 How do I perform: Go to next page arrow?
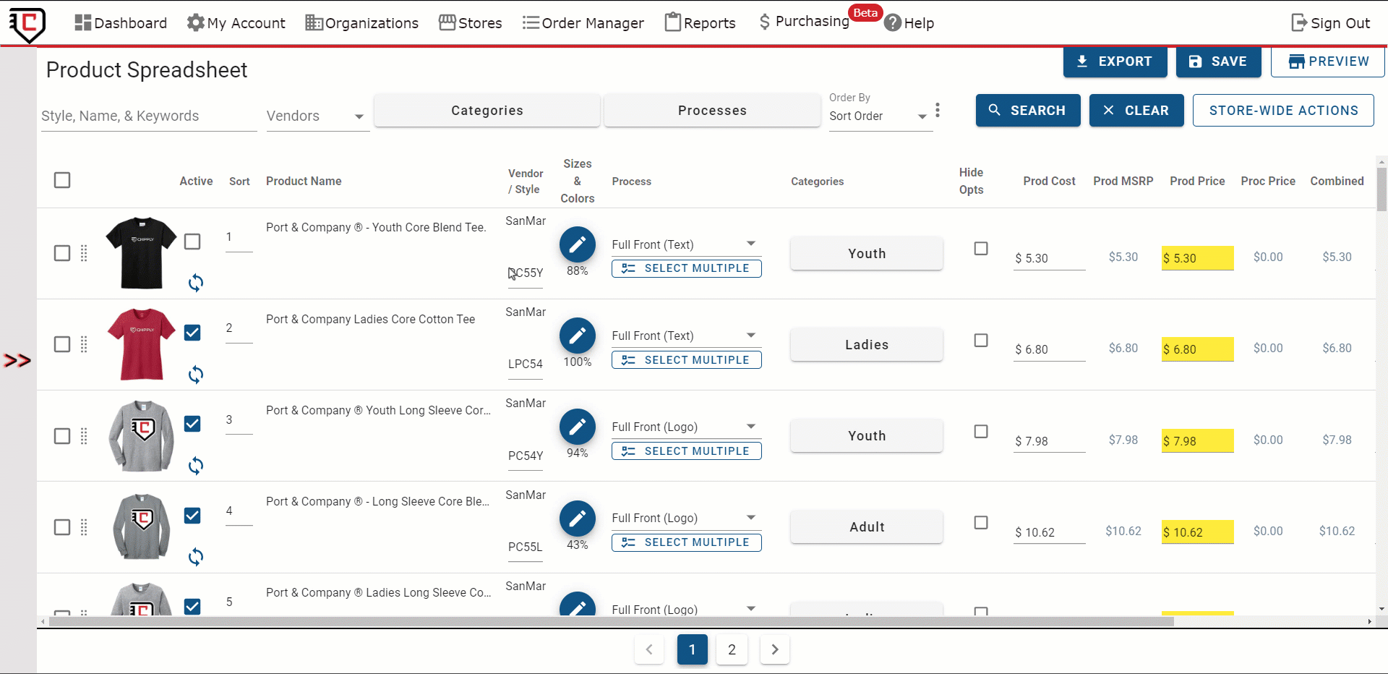click(x=775, y=649)
